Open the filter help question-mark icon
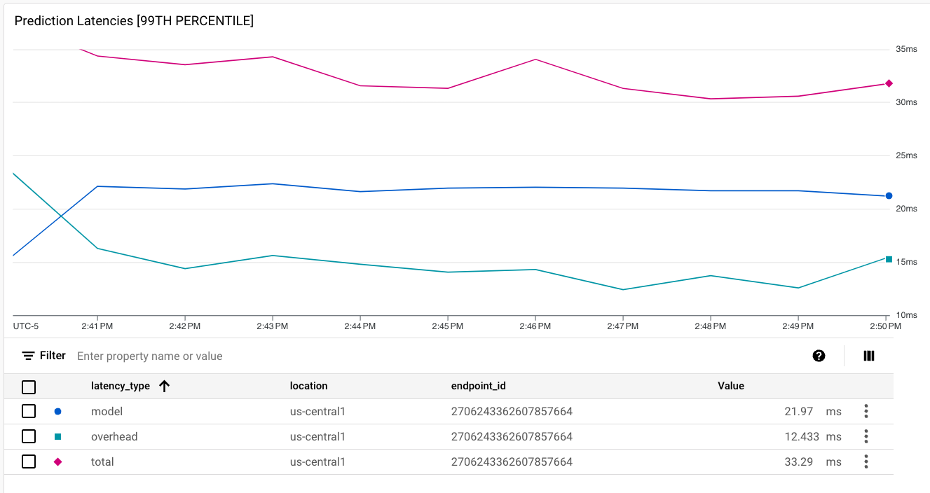The height and width of the screenshot is (493, 930). 819,356
